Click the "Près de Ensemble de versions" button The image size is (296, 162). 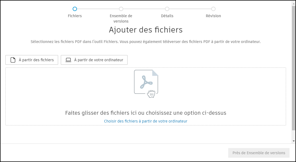click(259, 153)
